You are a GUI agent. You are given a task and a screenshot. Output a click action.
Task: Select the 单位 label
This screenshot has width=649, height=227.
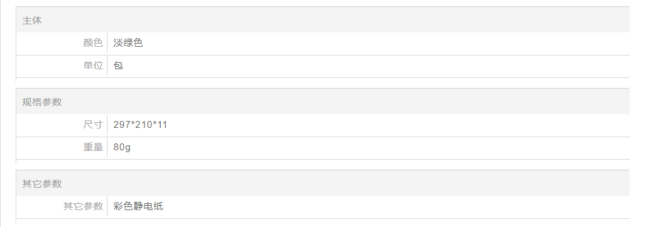(93, 65)
